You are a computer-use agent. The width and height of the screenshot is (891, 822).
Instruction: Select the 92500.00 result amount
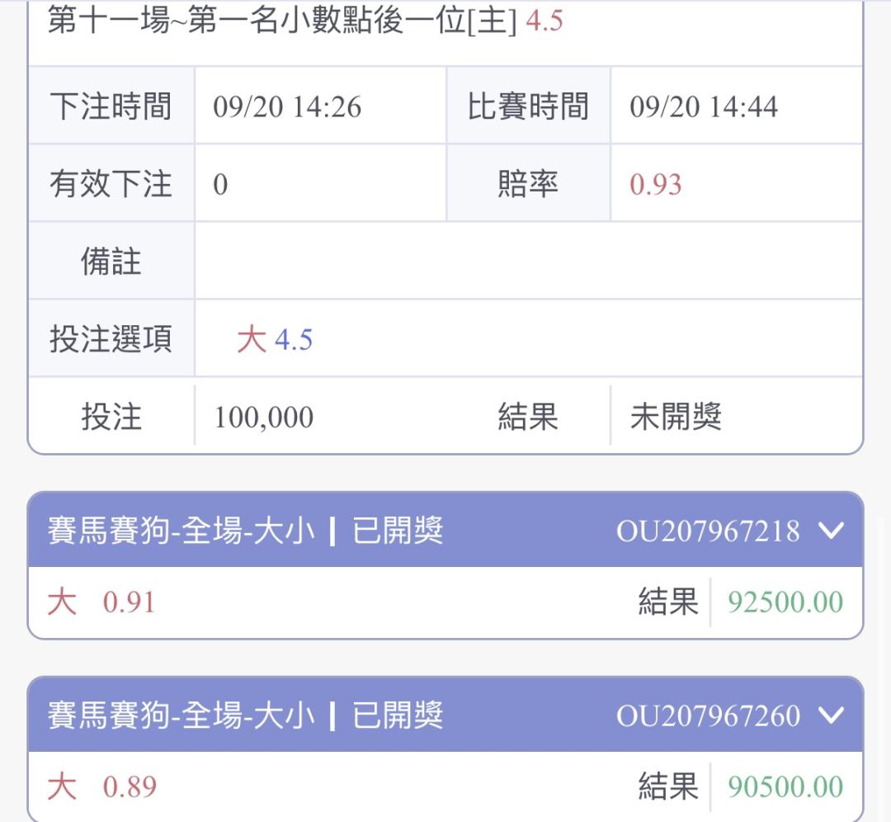point(785,602)
